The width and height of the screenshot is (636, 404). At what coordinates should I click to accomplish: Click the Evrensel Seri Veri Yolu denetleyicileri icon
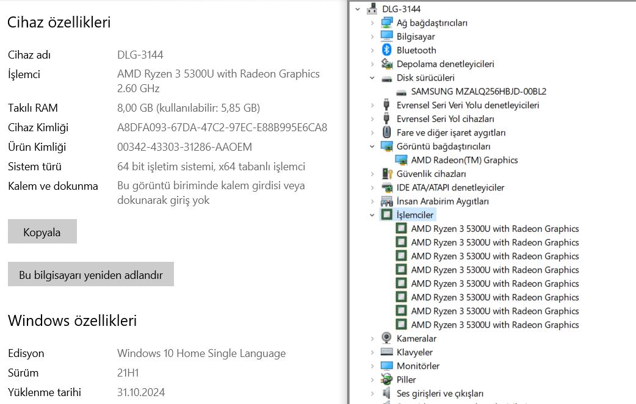pyautogui.click(x=386, y=104)
